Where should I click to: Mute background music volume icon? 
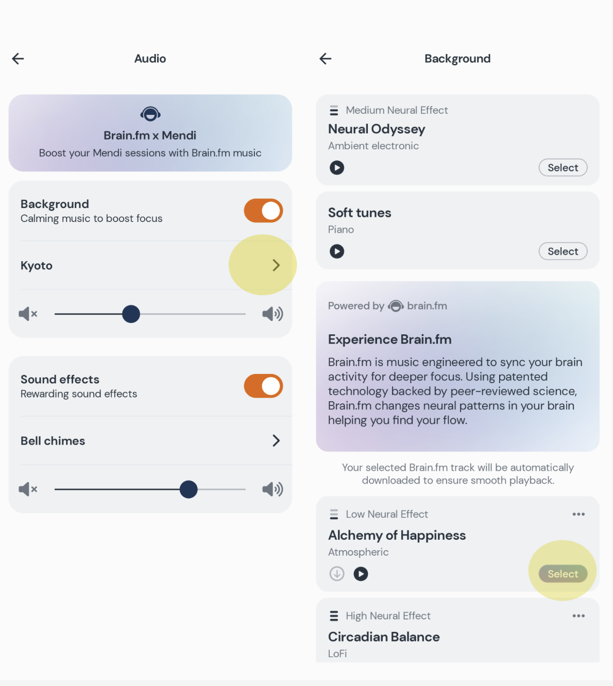tap(28, 314)
